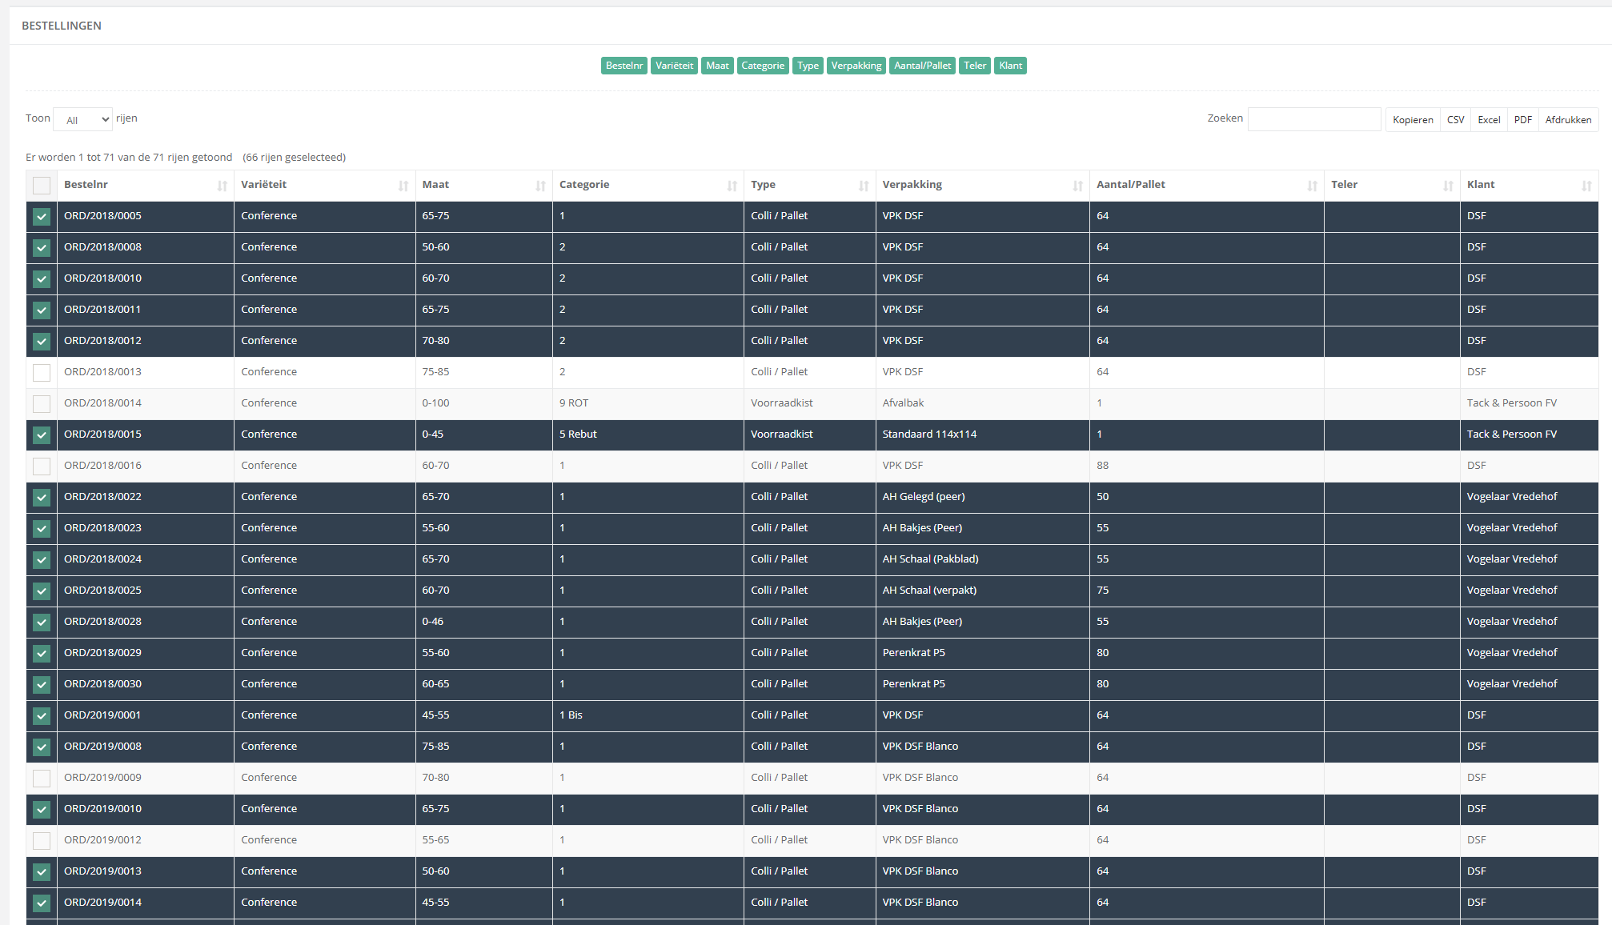Toggle Bestelnr column visibility button
The image size is (1612, 925).
point(624,66)
